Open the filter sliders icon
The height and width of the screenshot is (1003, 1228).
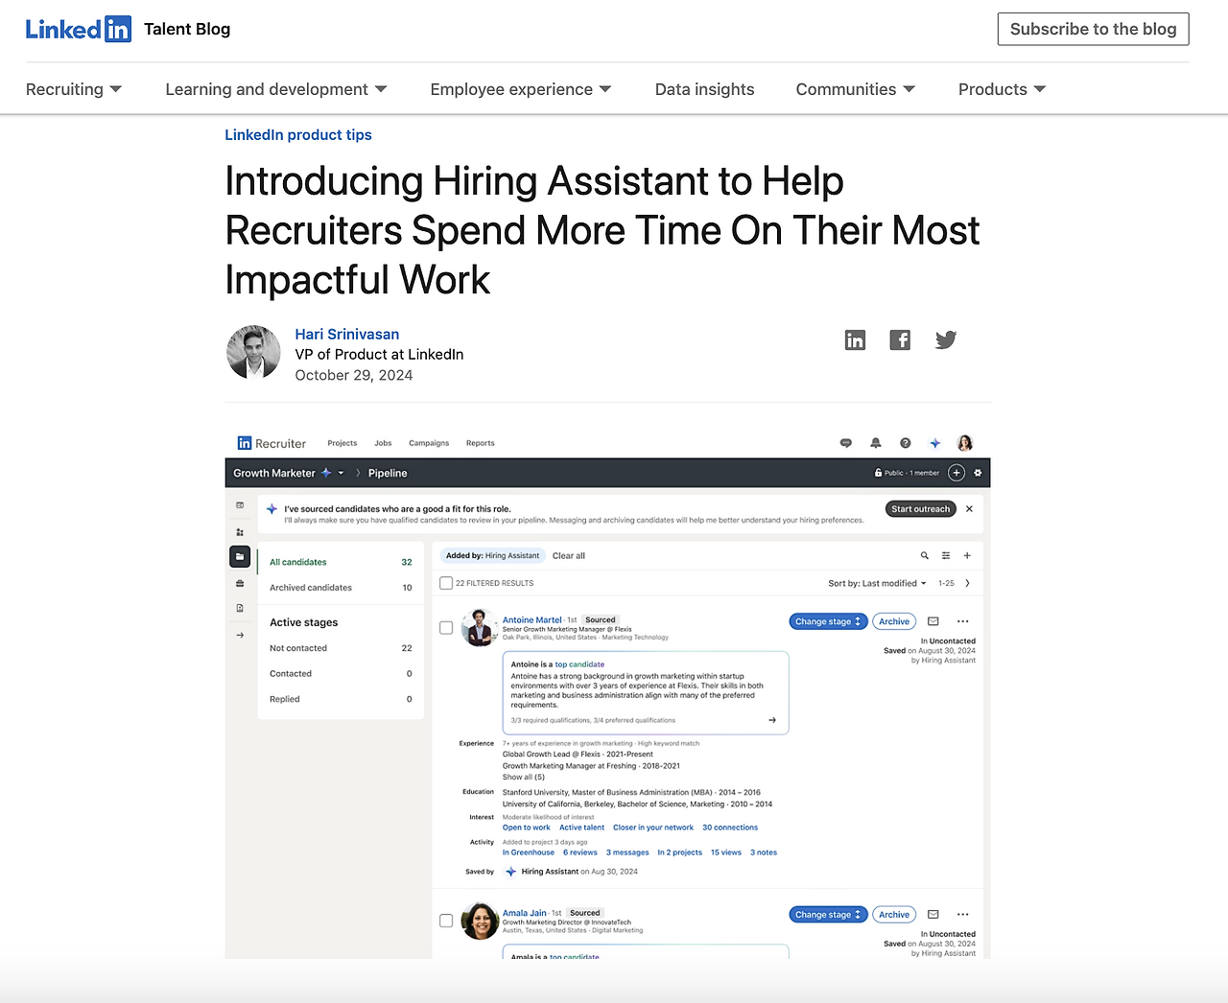click(946, 555)
